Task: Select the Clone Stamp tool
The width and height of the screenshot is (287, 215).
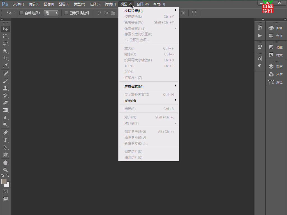Action: click(5, 88)
